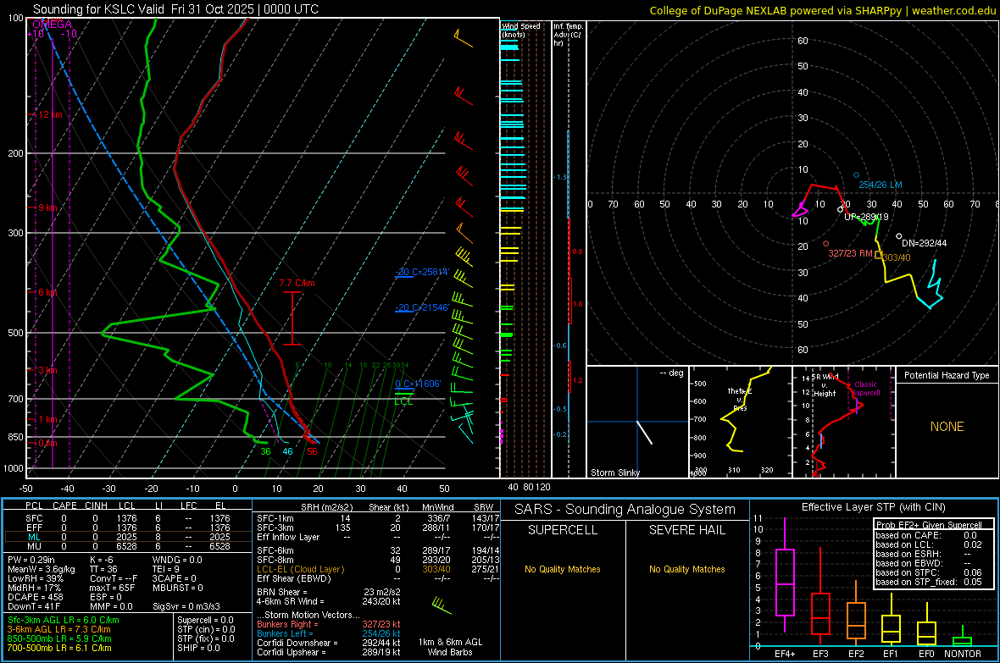Click the -30 C=25814' level label
This screenshot has width=1000, height=663.
(422, 272)
